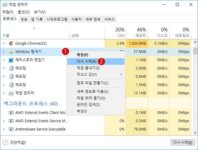The height and width of the screenshot is (150, 198).
Task: Click the AMD External Events Client icon
Action: pyautogui.click(x=11, y=113)
